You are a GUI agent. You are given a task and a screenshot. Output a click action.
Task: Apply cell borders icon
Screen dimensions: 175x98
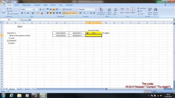point(33,13)
